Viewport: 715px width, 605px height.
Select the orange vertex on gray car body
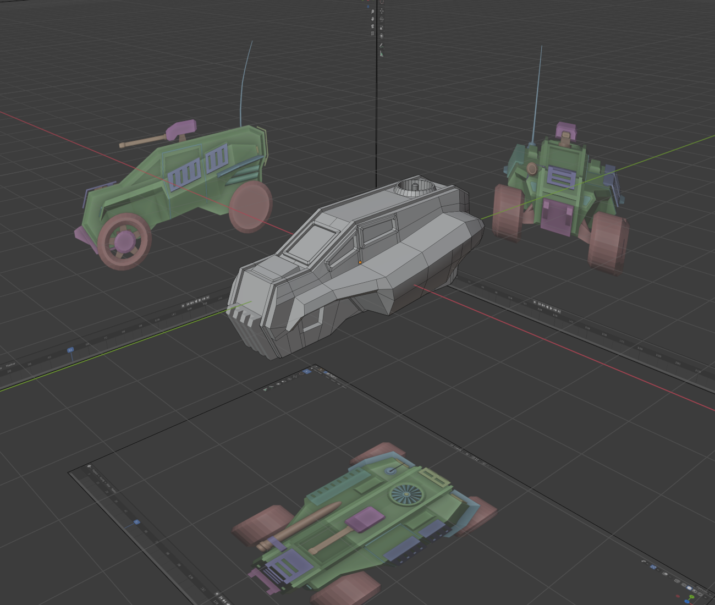[360, 262]
